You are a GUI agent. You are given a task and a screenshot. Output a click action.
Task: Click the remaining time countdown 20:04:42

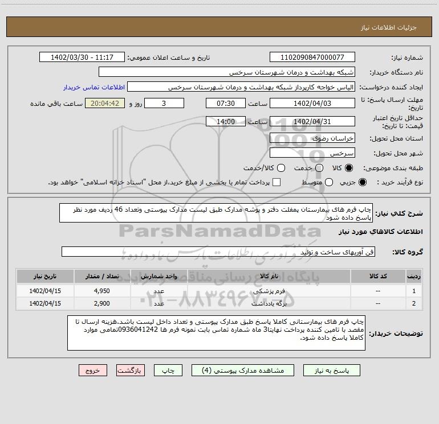105,103
